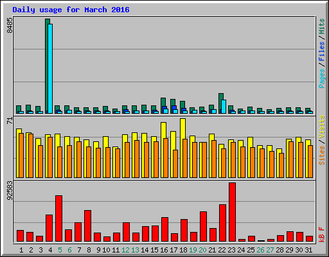329x257 pixels.
Task: Click the x-axis day label 7
Action: coord(79,250)
